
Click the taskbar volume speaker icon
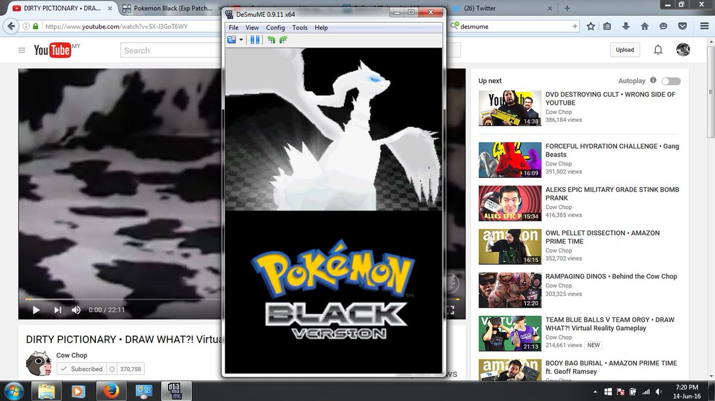click(658, 391)
